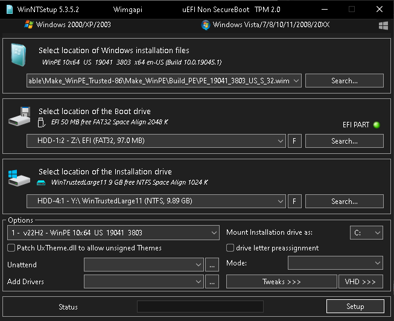Search for the Installation drive location
Screen dimensions: 394x321
[345, 201]
